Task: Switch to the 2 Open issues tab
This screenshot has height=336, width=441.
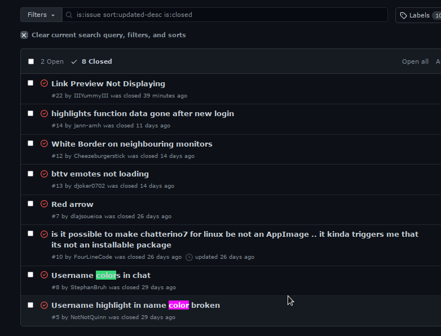Action: (x=52, y=61)
